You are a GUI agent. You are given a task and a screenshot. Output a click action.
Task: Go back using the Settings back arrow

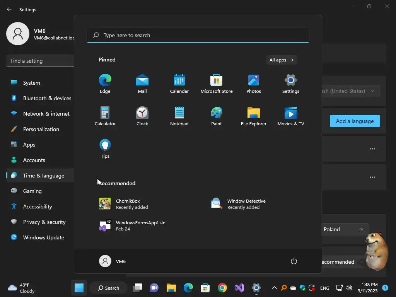[9, 9]
